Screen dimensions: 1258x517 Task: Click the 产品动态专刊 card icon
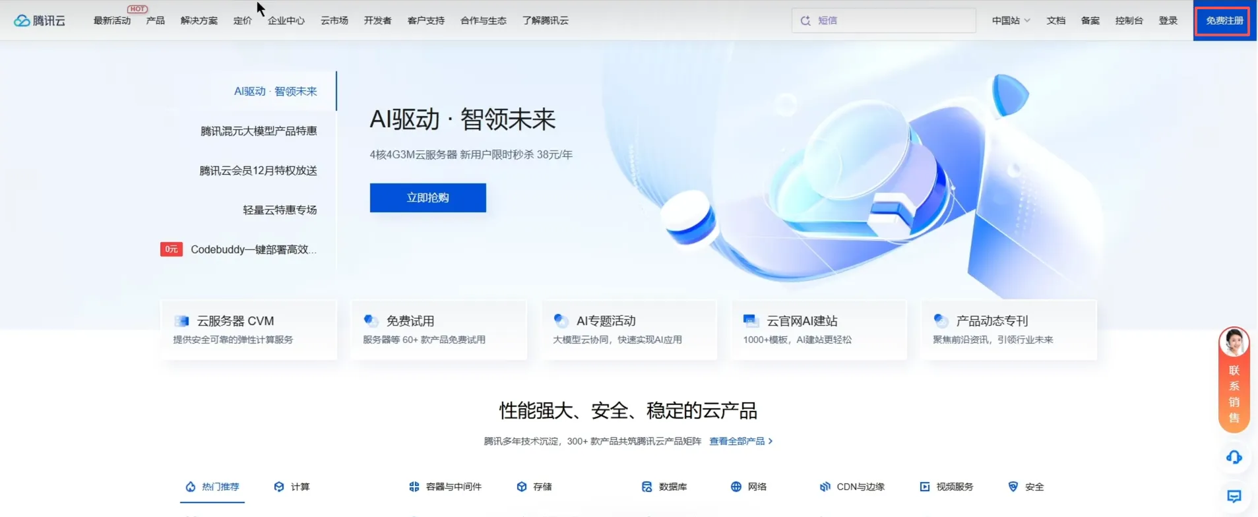(941, 321)
